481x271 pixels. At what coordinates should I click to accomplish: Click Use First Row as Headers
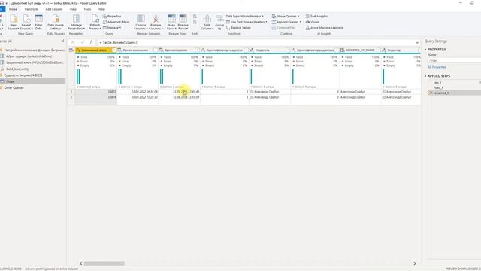point(247,22)
